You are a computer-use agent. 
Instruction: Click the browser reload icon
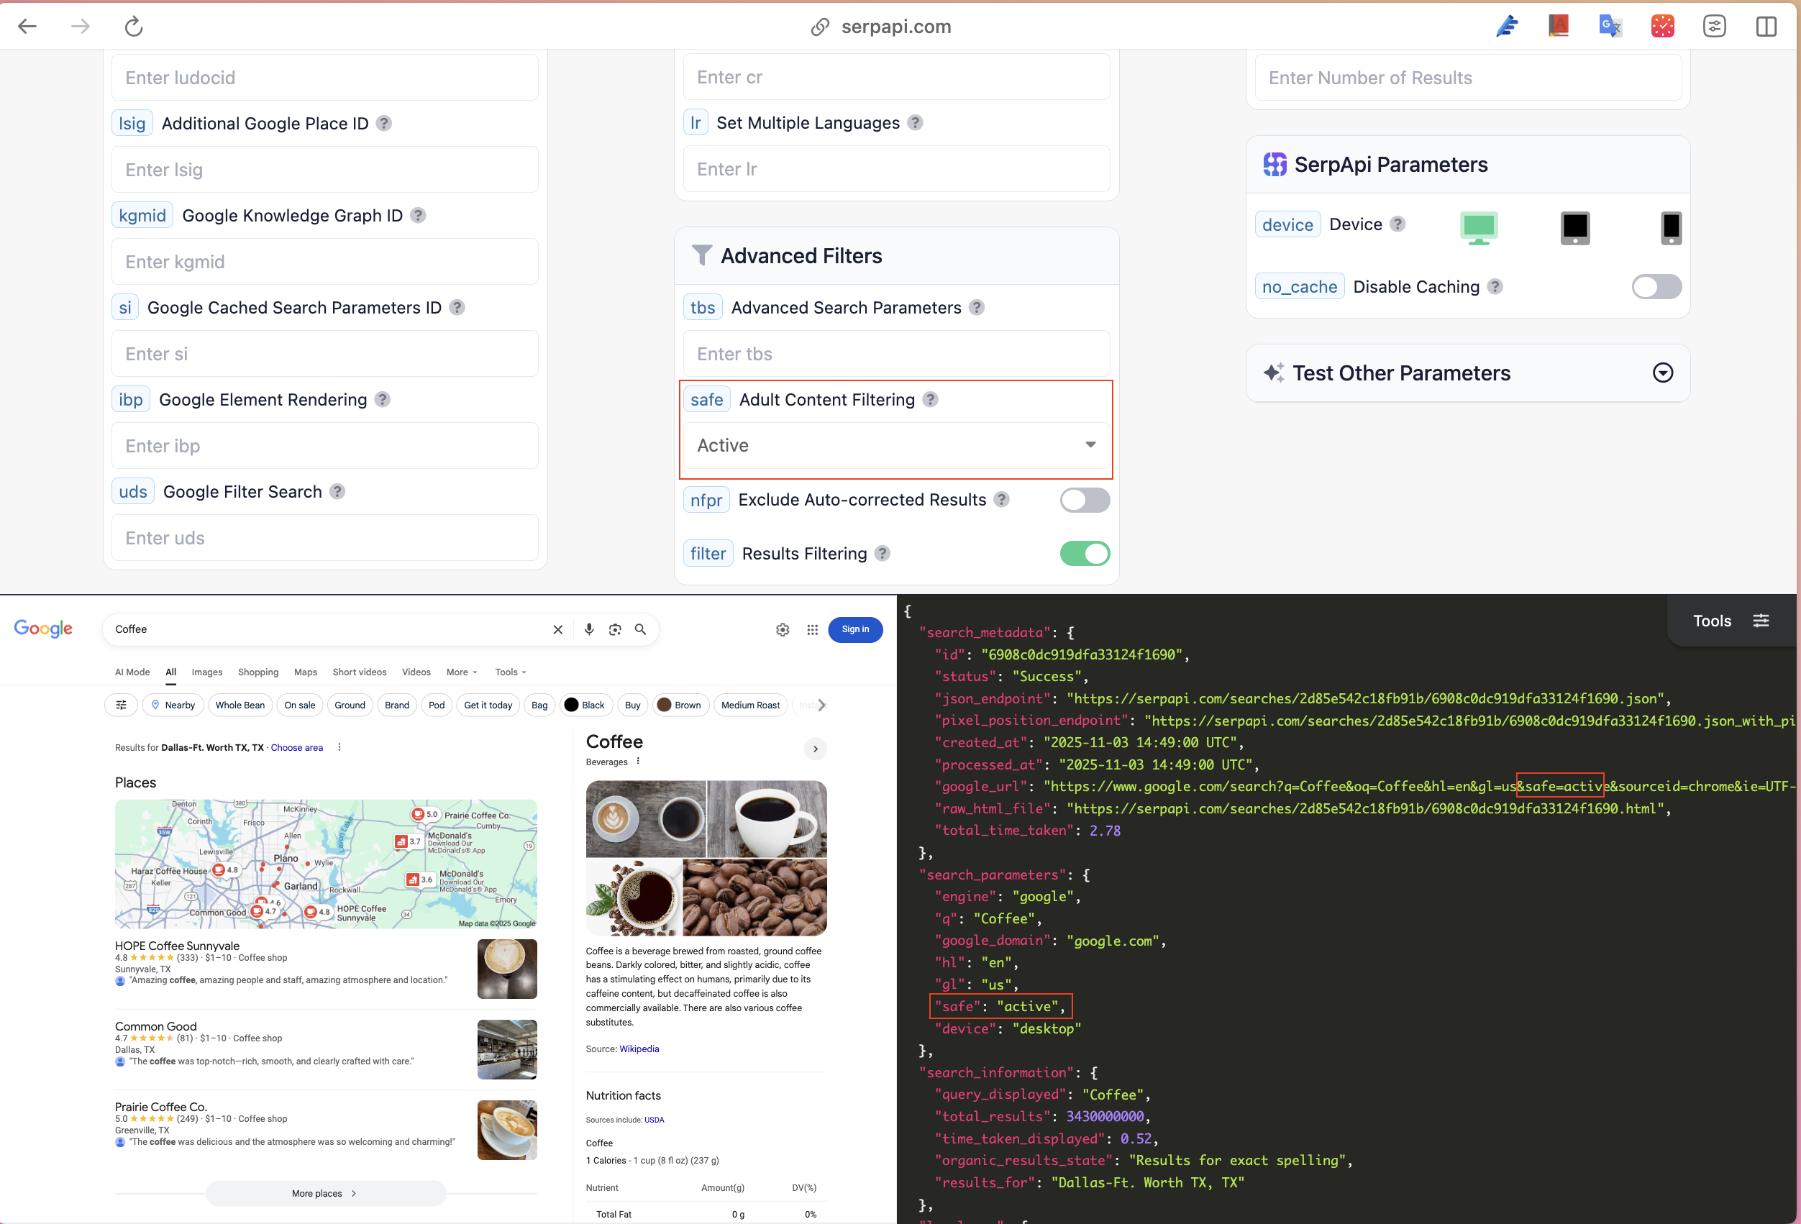coord(133,27)
